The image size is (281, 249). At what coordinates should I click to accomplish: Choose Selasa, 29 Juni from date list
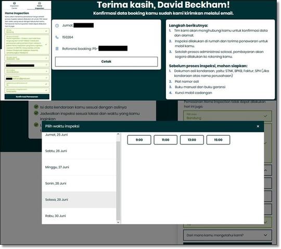pyautogui.click(x=79, y=200)
